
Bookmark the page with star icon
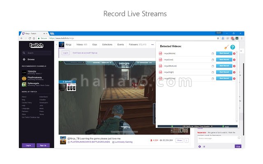tap(218, 38)
